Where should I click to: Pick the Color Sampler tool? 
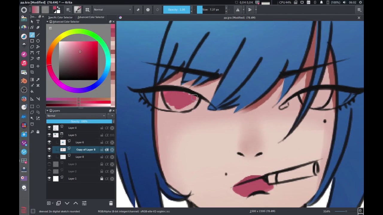click(38, 79)
